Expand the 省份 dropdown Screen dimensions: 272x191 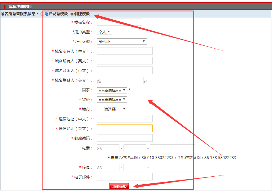point(112,100)
